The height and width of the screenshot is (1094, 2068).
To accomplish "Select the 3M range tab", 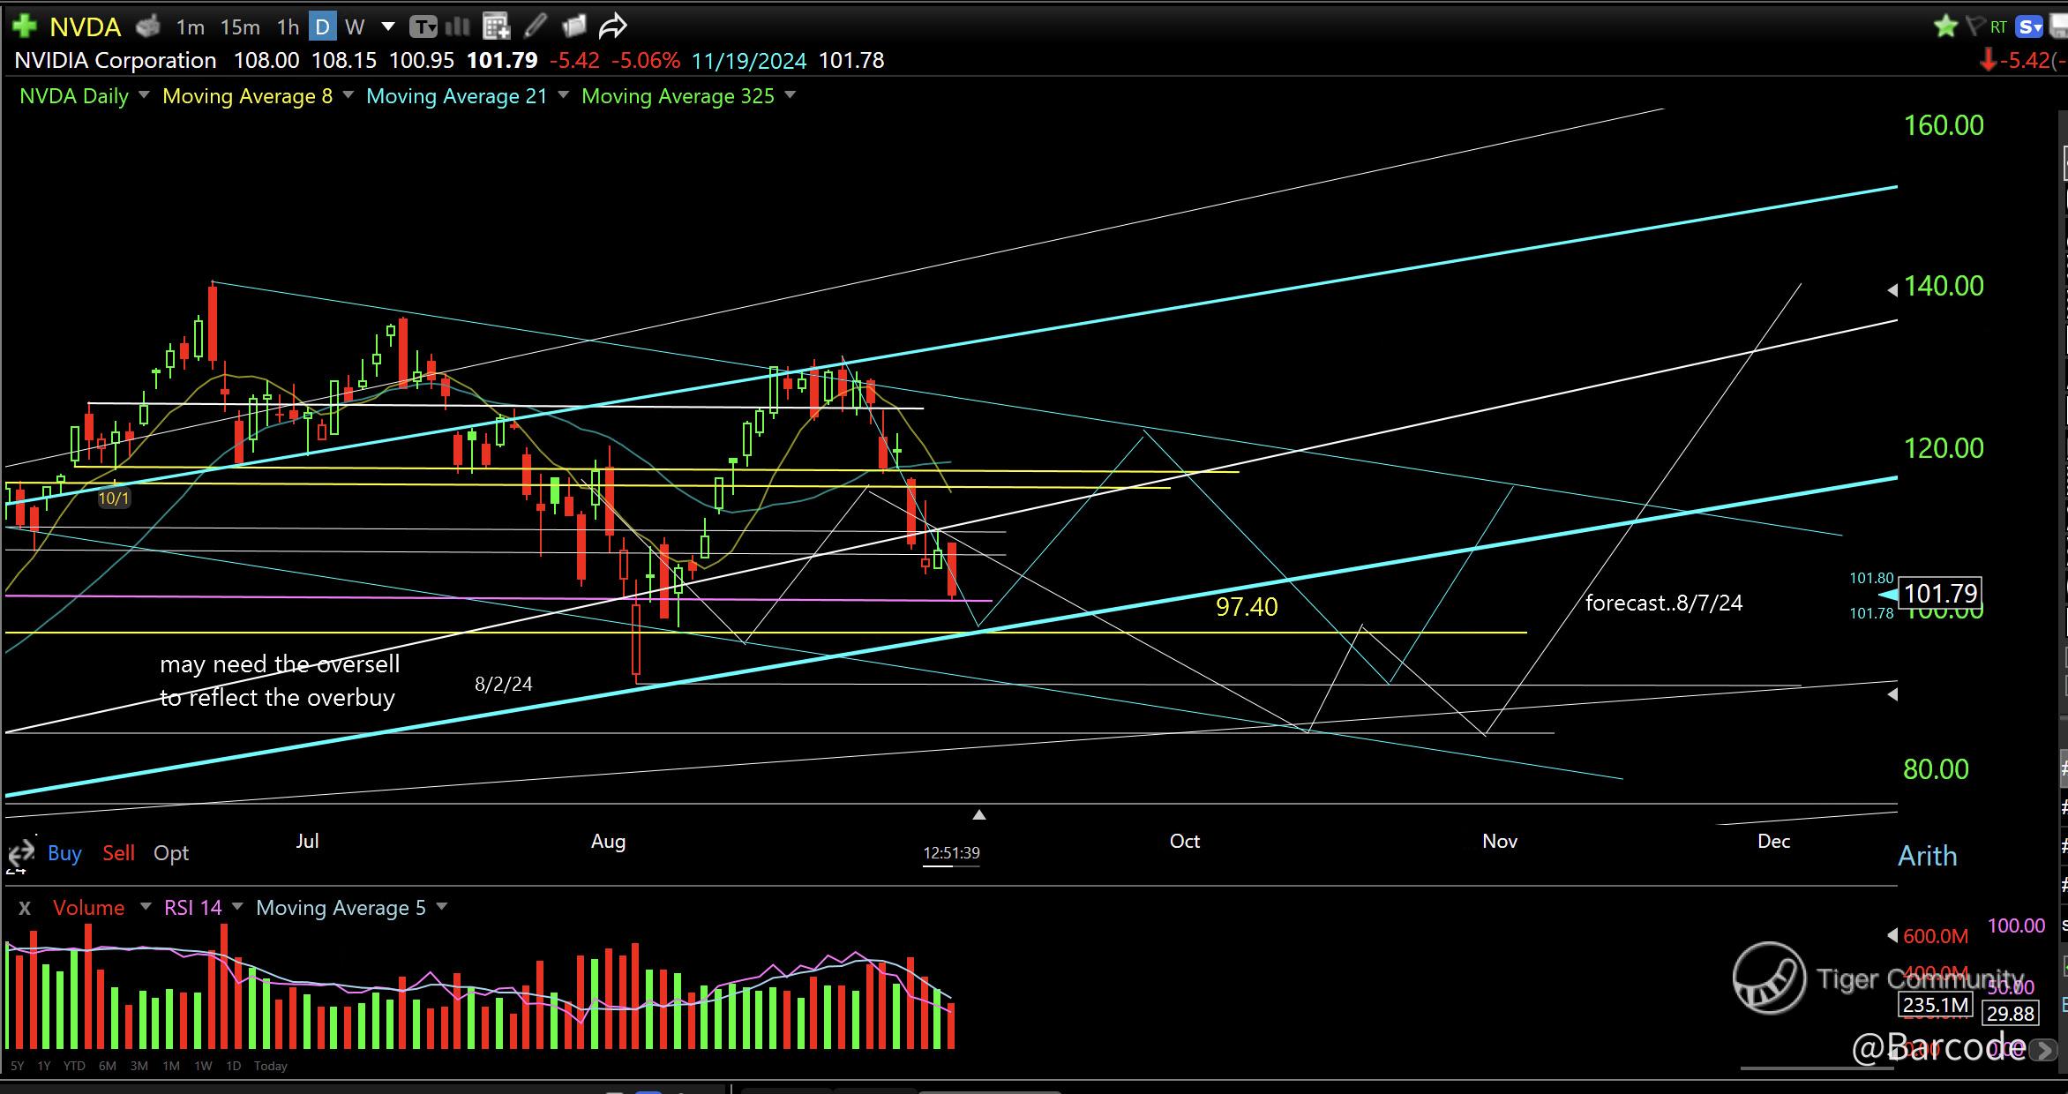I will (139, 1066).
